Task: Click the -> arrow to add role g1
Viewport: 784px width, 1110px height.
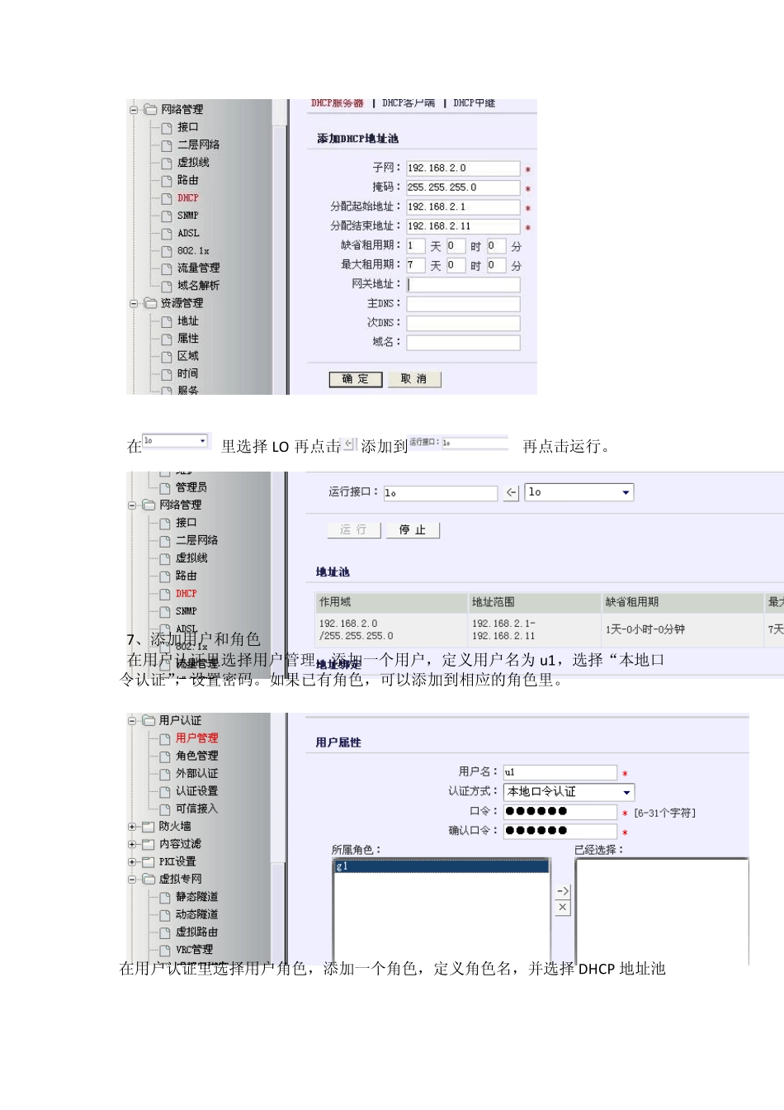Action: [x=563, y=892]
